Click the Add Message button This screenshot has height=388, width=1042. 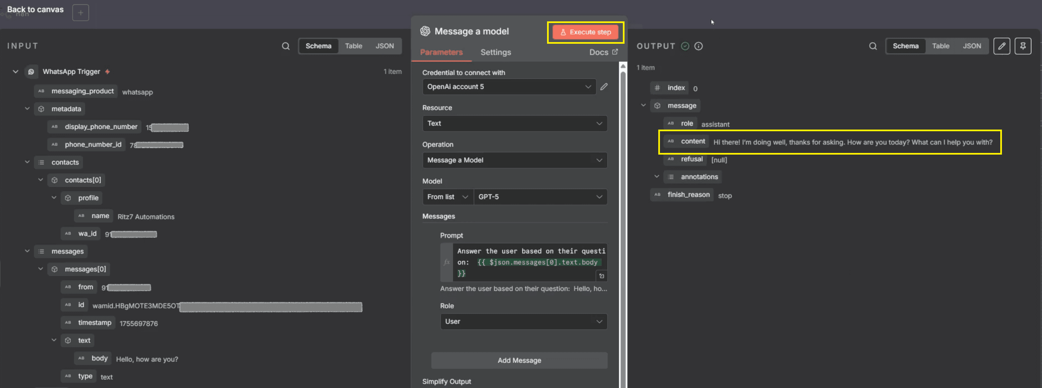point(519,361)
